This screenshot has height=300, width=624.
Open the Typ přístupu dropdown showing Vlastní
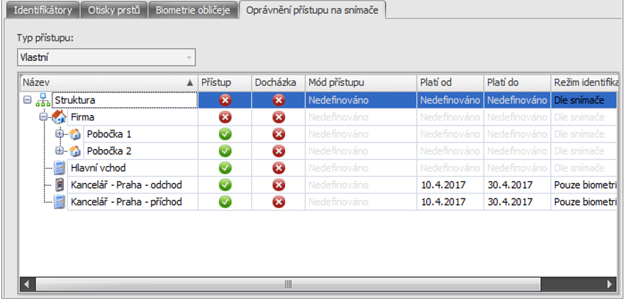point(106,57)
